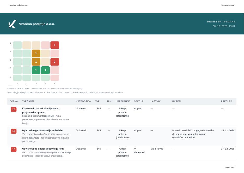Image resolution: width=244 pixels, height=173 pixels.
Task: Click the red score badge 25
Action: coord(14,109)
